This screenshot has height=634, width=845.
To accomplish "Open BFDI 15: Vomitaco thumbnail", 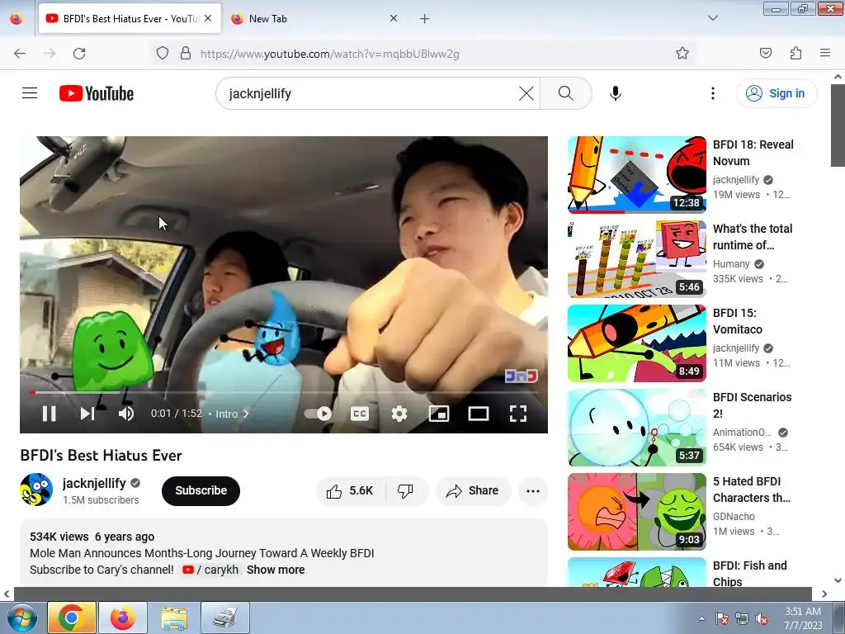I will 636,343.
